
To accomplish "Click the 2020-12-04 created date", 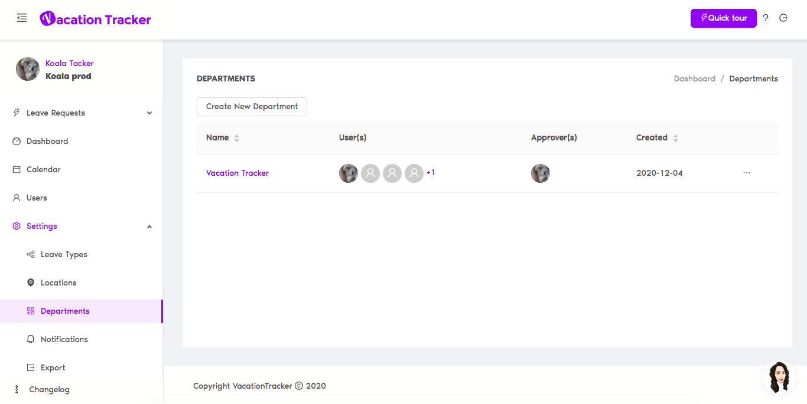I will (x=659, y=173).
